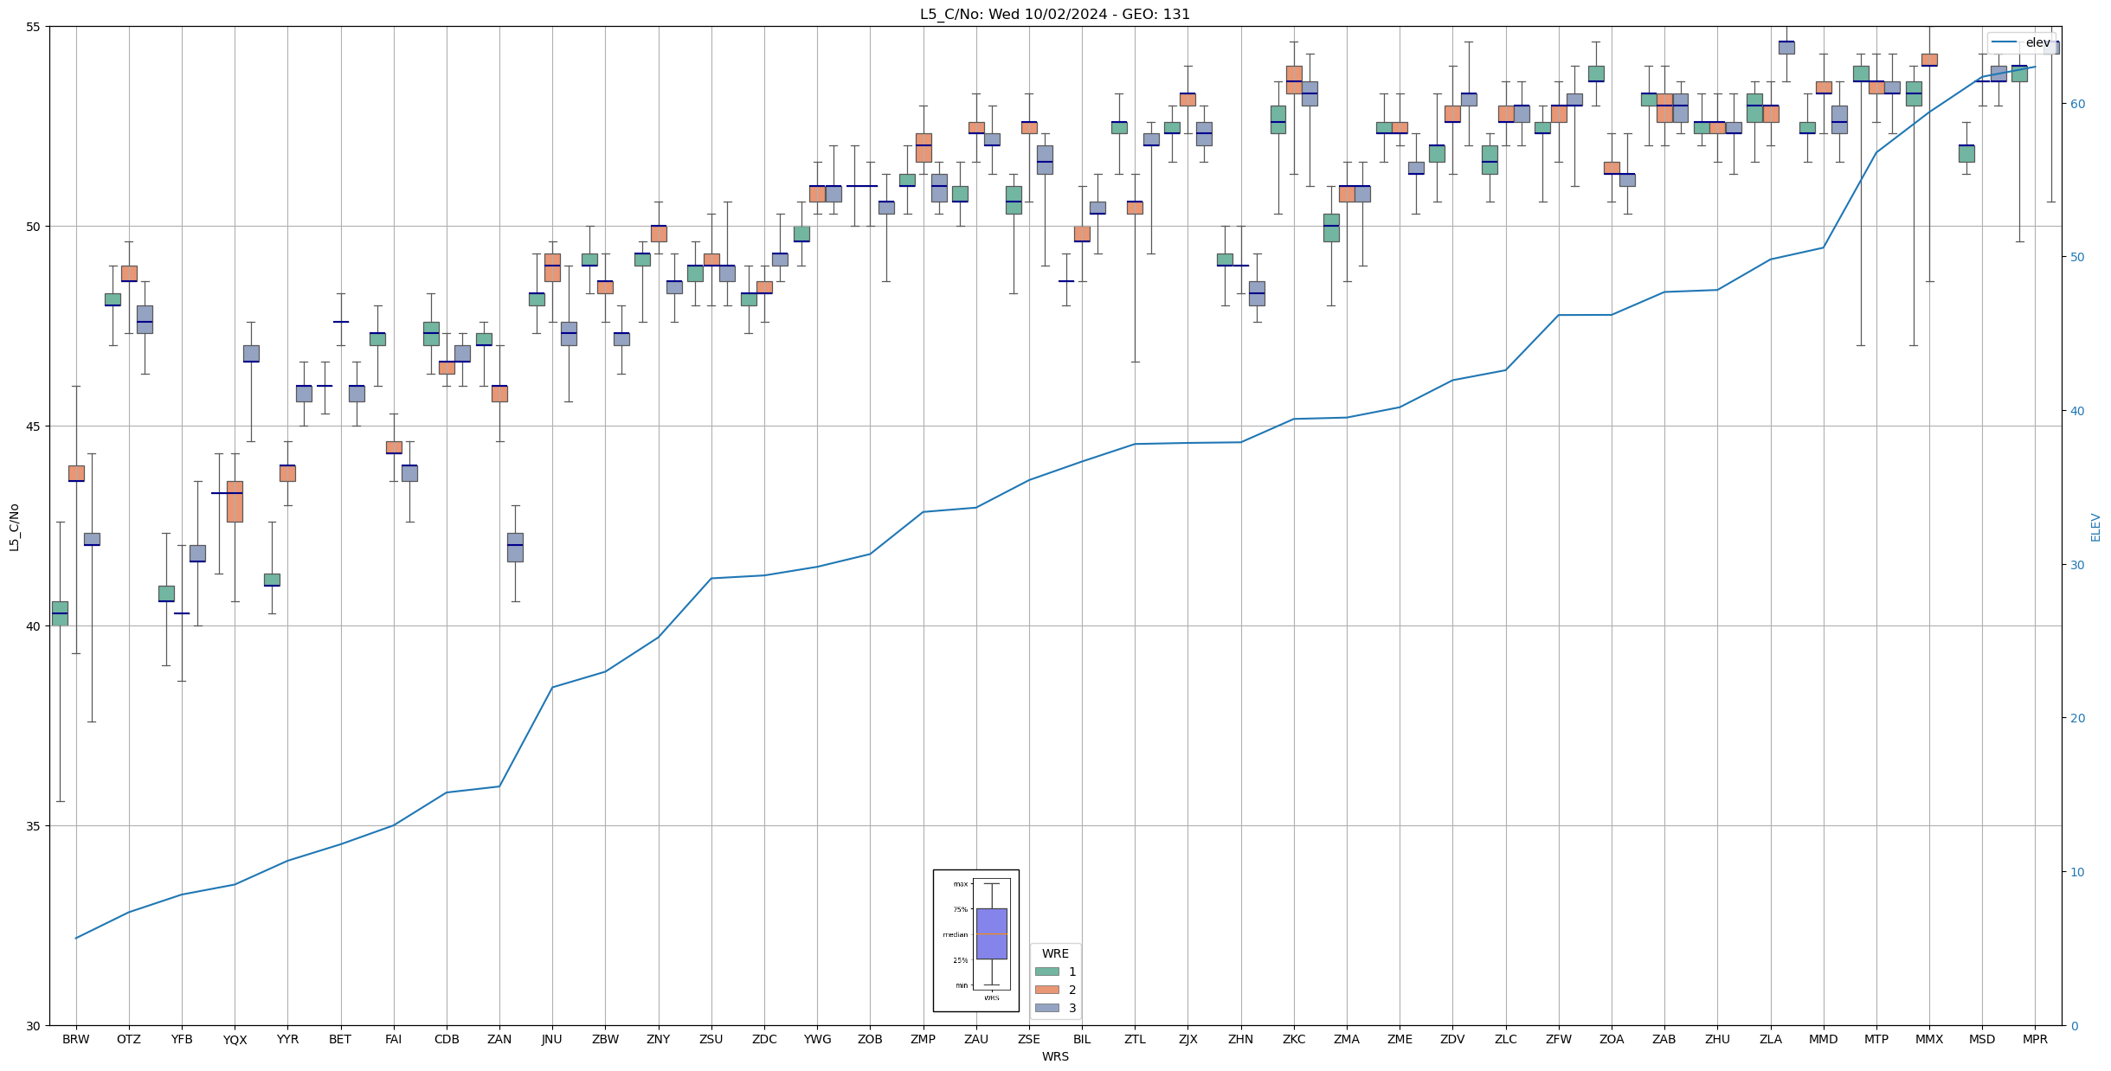
Task: Click the orange WRE 2 legend swatch
Action: click(1046, 990)
